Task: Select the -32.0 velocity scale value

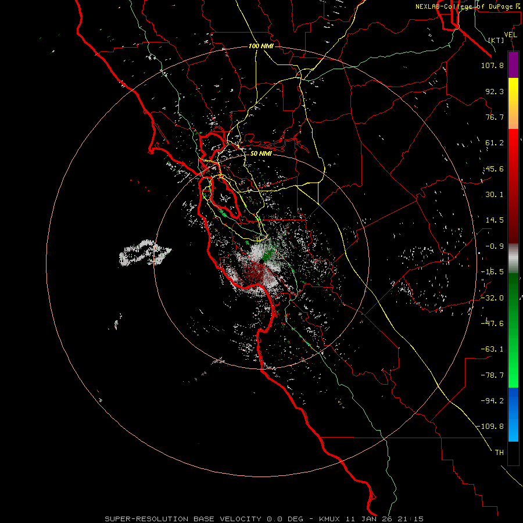Action: (x=492, y=298)
